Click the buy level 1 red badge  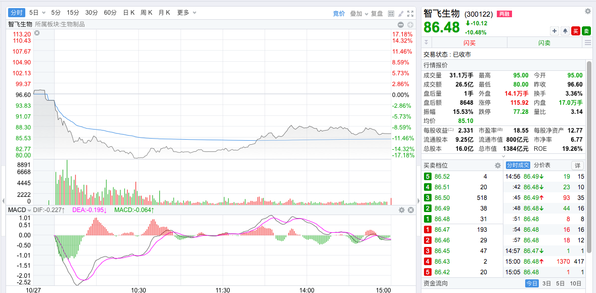pos(428,229)
